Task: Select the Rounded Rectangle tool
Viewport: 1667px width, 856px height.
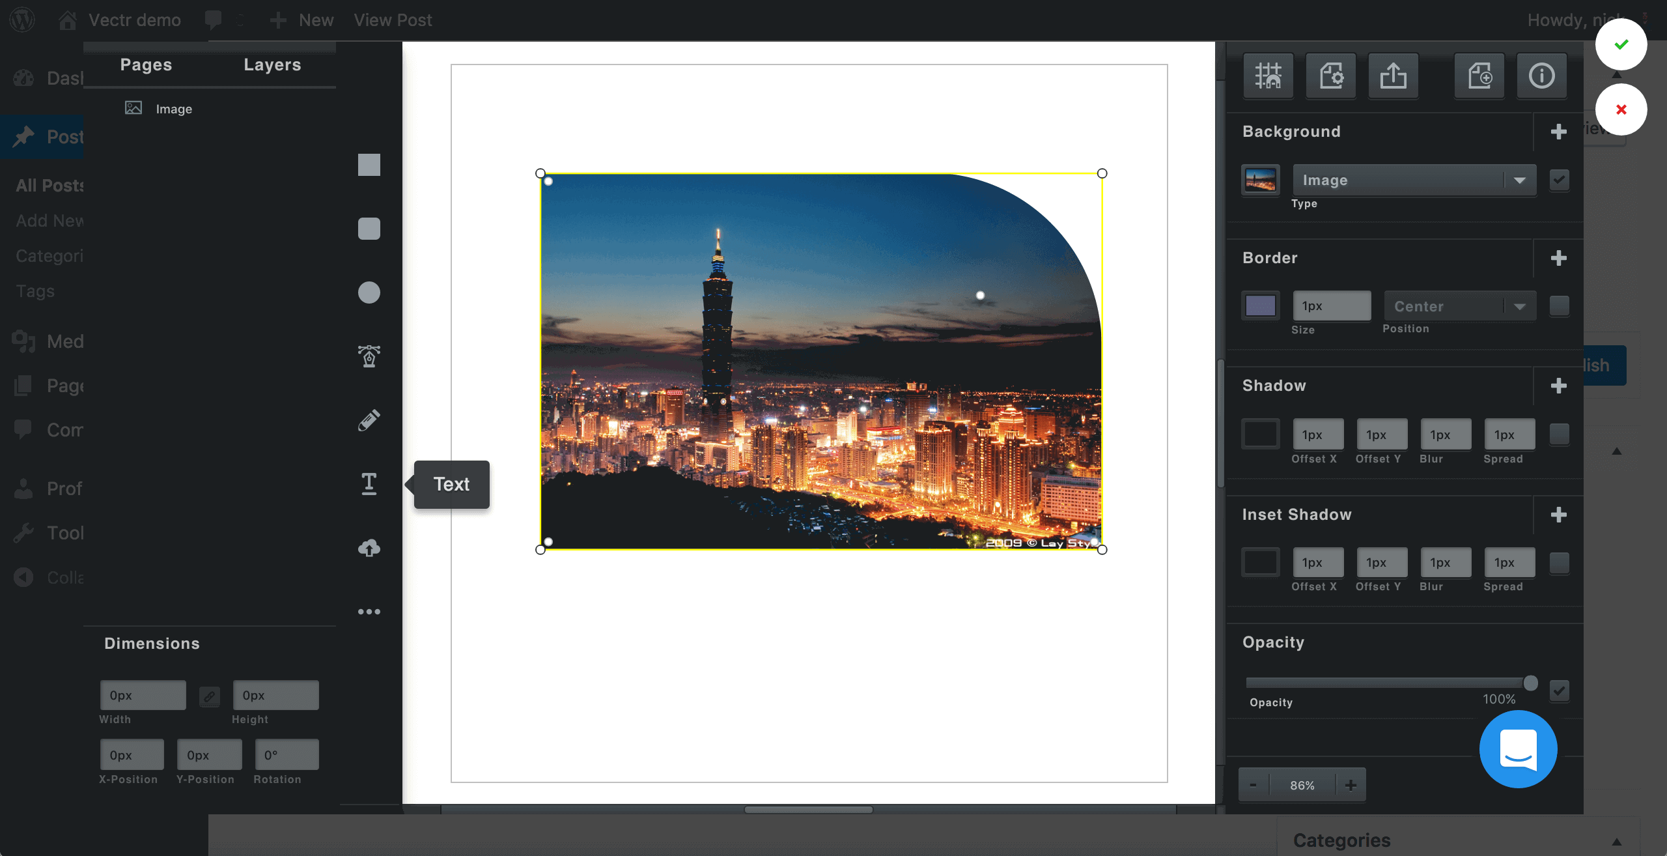Action: tap(369, 229)
